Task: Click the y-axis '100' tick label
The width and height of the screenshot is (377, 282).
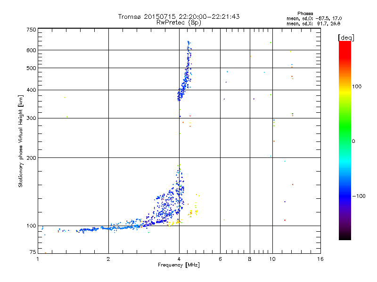Action: (31, 226)
